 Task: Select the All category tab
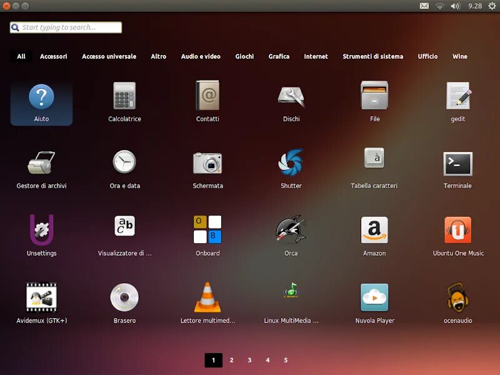tap(21, 56)
